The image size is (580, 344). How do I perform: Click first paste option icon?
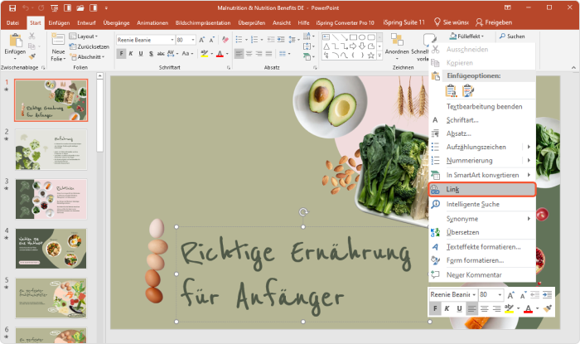point(451,90)
